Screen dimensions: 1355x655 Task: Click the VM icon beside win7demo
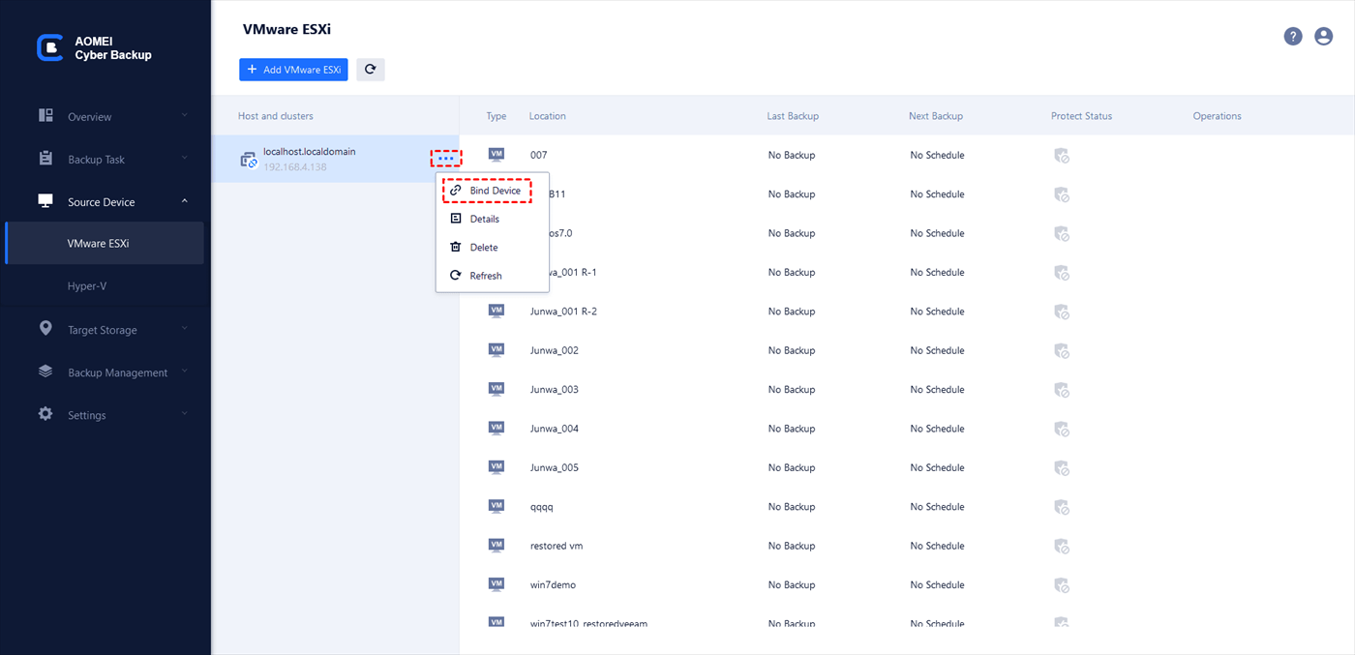(497, 584)
